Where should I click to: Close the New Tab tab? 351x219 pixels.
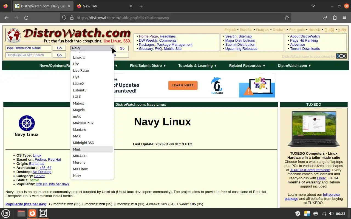pyautogui.click(x=131, y=6)
